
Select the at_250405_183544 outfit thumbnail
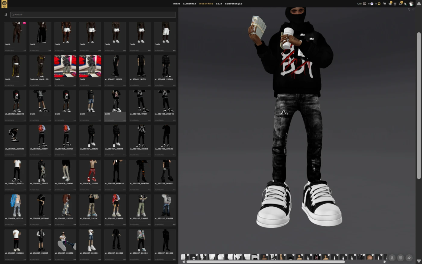40,136
